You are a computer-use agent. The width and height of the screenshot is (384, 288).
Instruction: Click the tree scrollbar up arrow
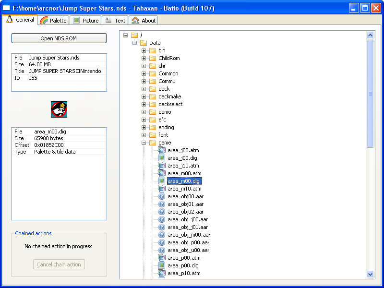[370, 35]
